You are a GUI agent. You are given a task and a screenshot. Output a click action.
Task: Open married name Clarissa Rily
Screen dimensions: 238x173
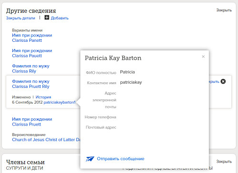click(24, 71)
